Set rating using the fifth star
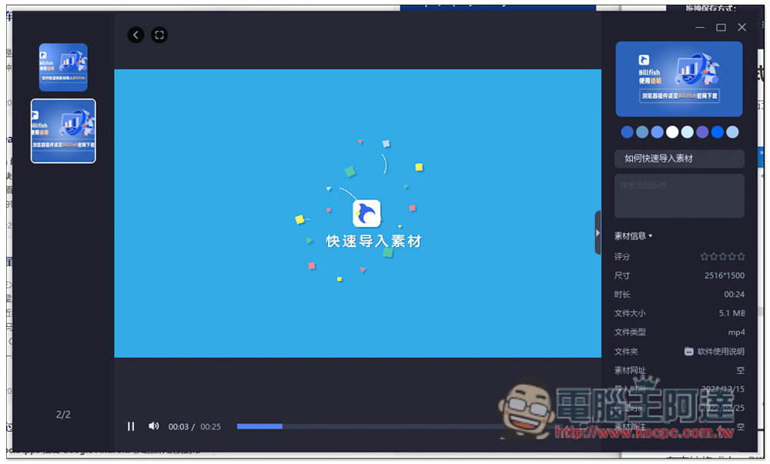 click(x=741, y=256)
